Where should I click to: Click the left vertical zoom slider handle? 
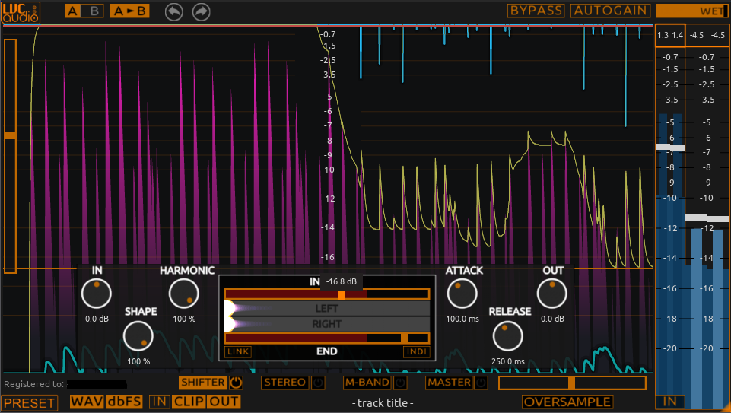pos(10,135)
